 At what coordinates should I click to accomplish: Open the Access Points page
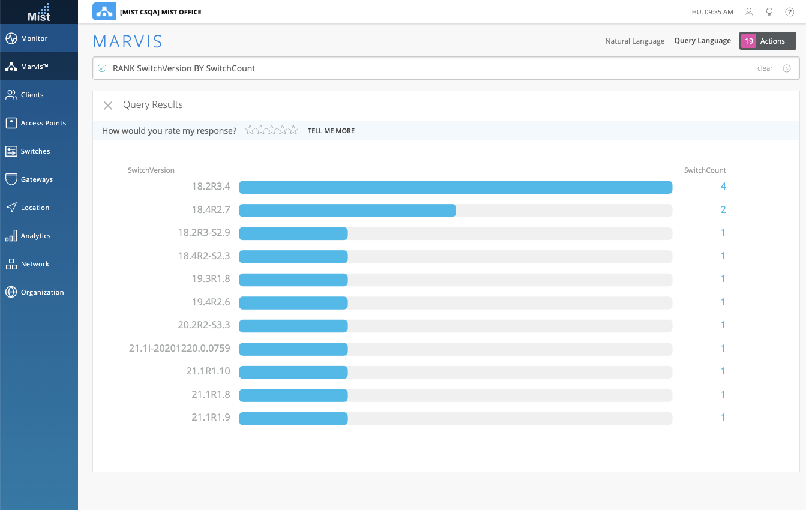click(43, 123)
